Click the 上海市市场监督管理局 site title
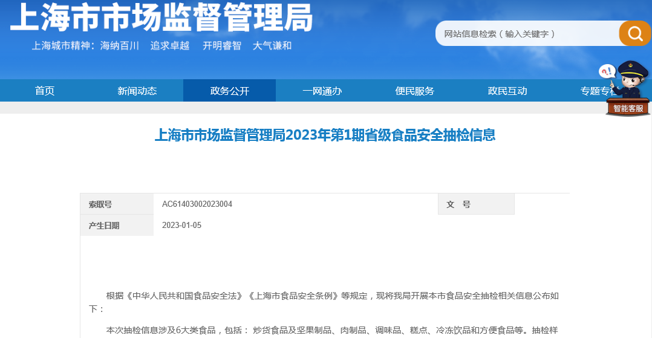Viewport: 652px width, 338px height. click(x=161, y=18)
